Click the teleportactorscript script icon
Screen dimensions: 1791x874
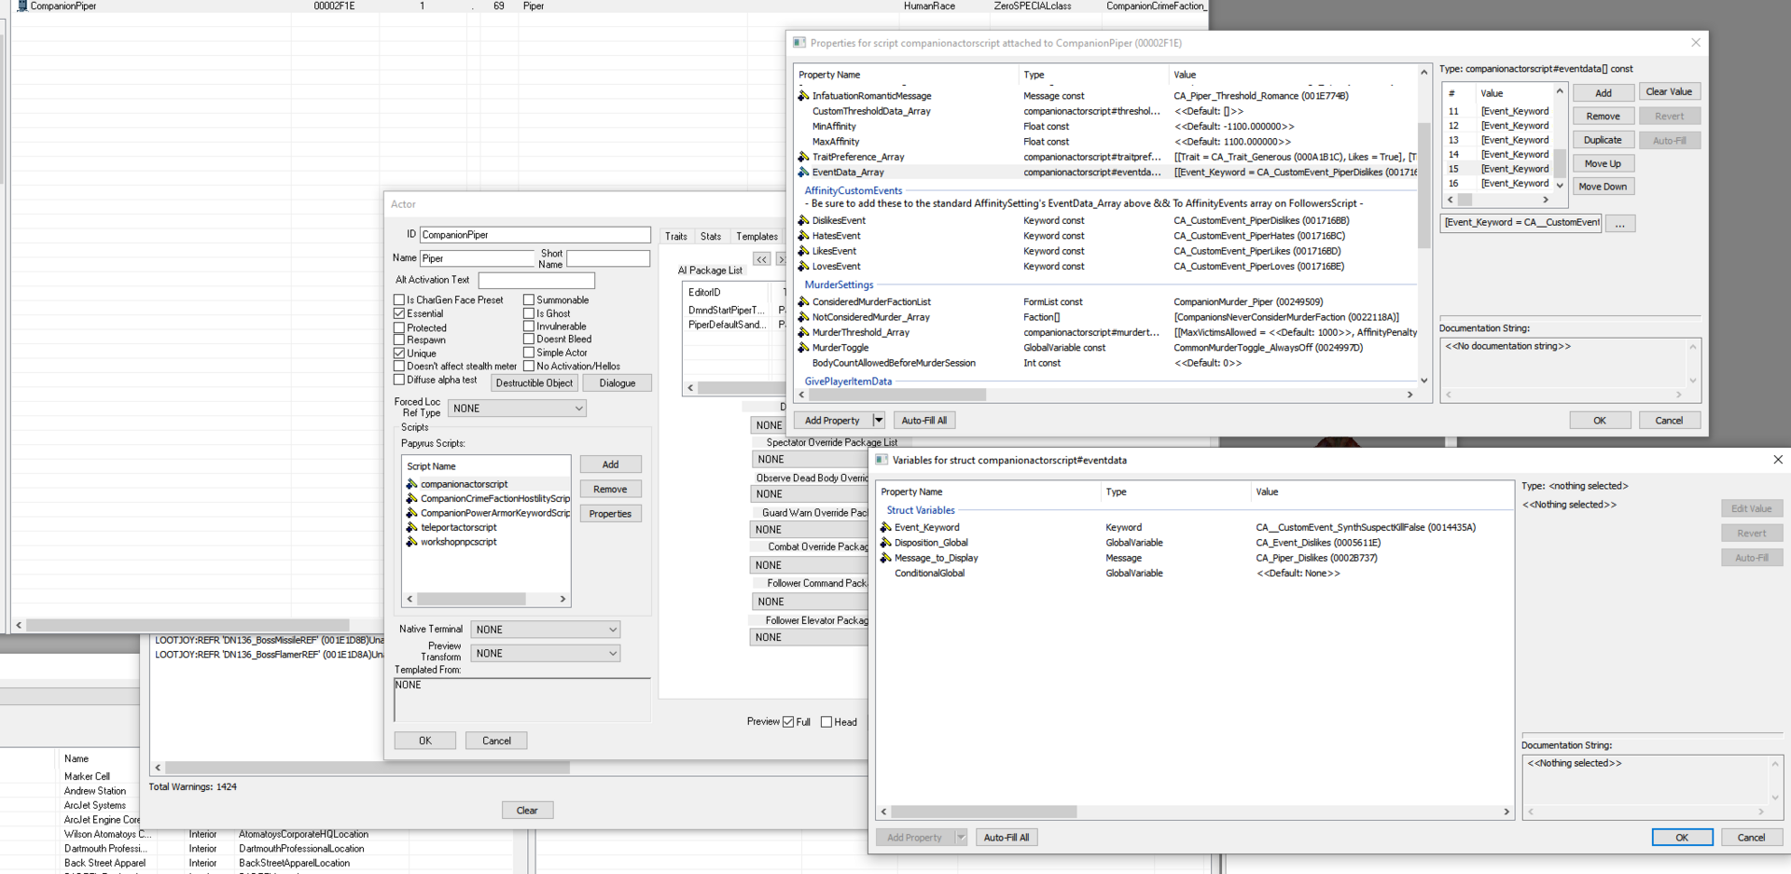click(411, 527)
